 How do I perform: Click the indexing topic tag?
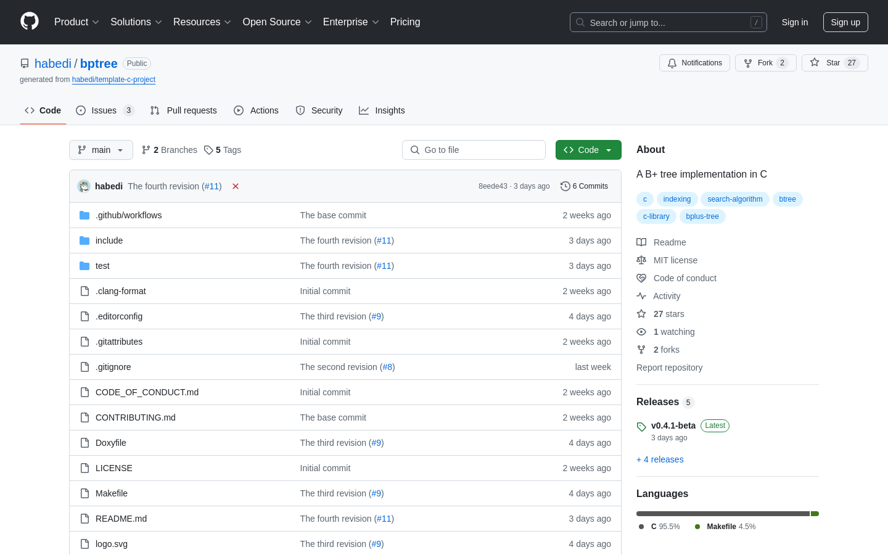click(x=676, y=199)
